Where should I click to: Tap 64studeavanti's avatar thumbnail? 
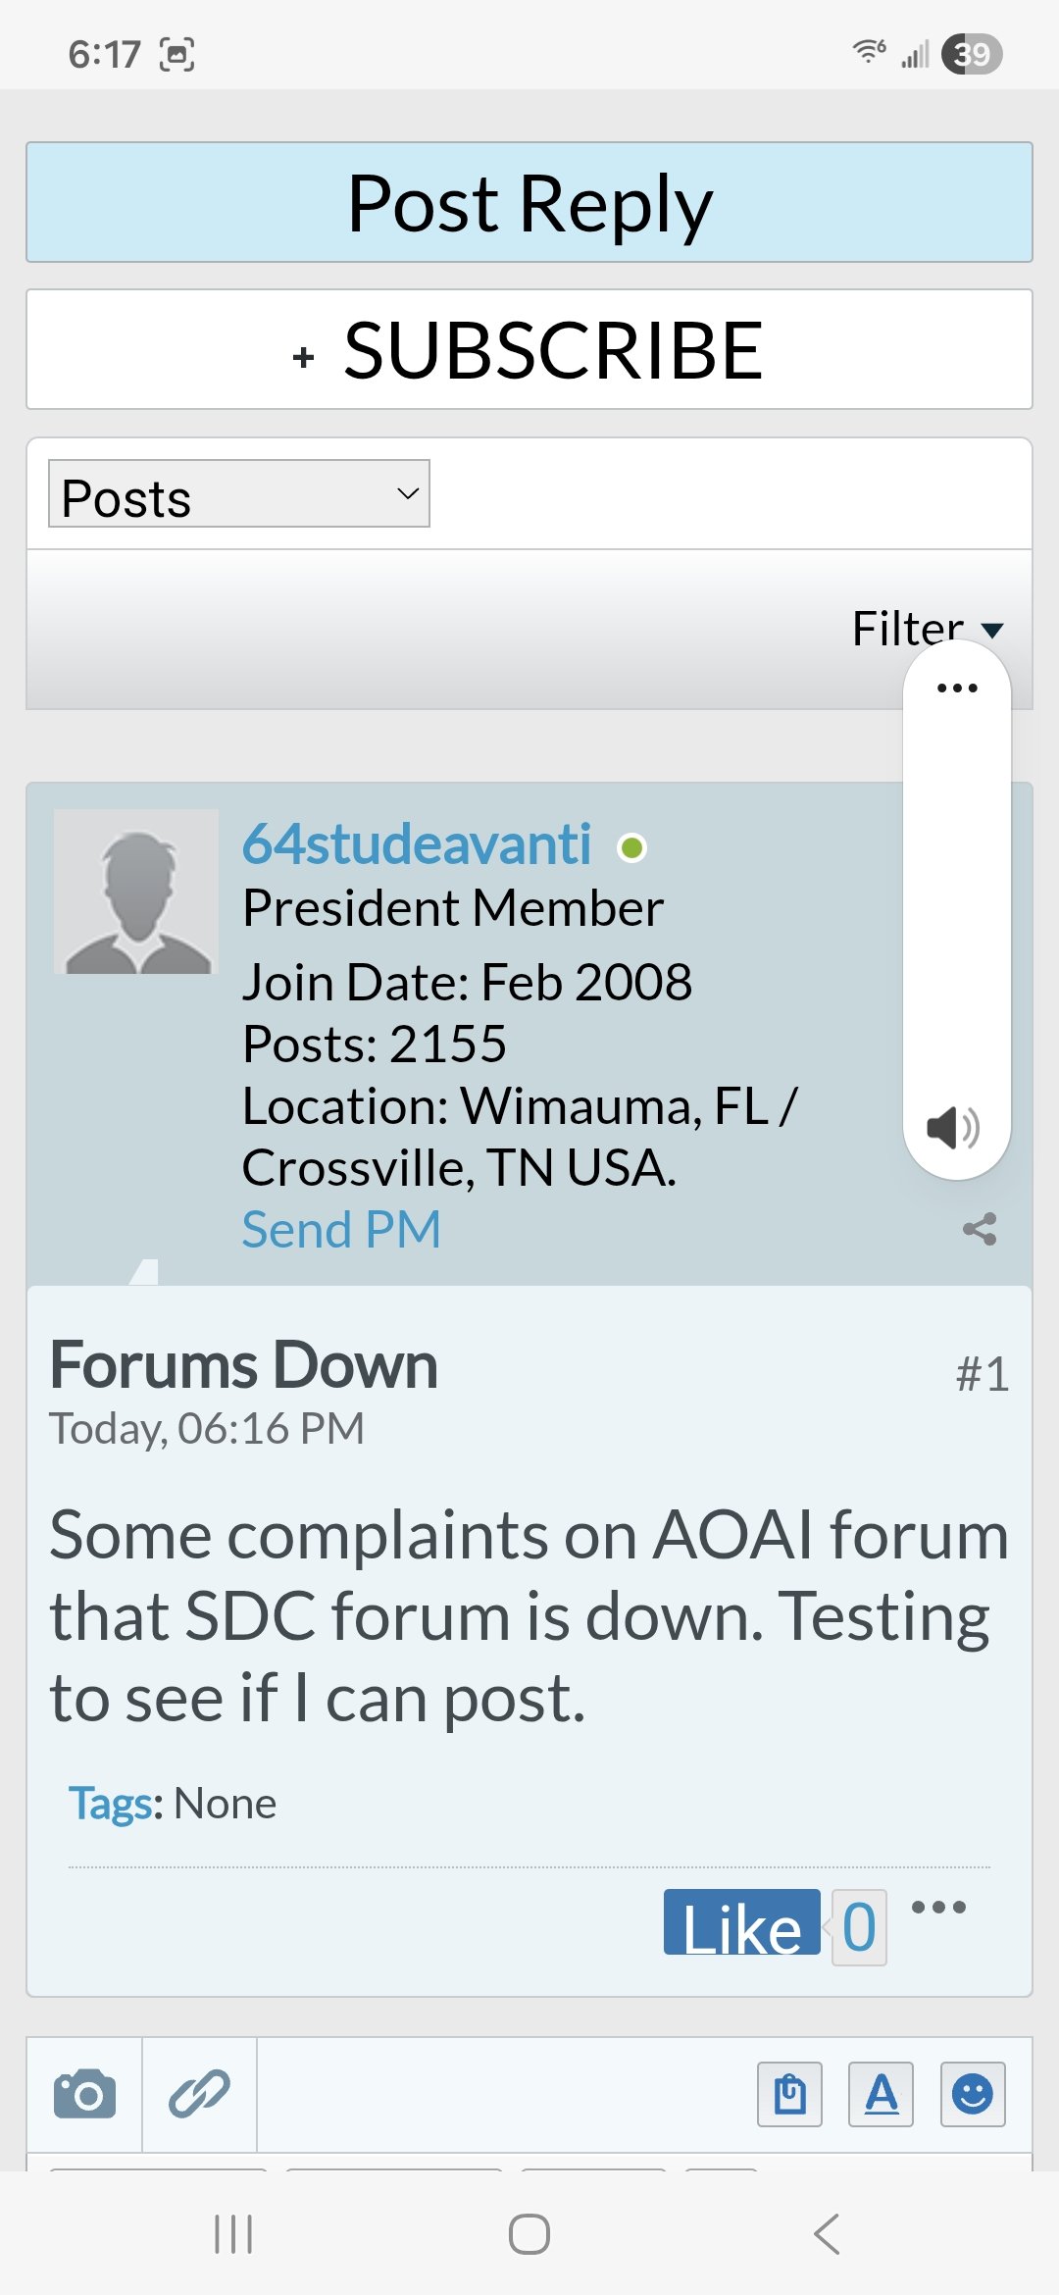coord(136,892)
